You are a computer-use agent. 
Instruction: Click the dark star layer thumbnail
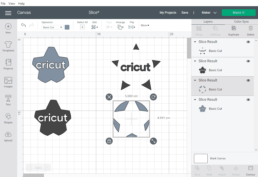(x=202, y=70)
